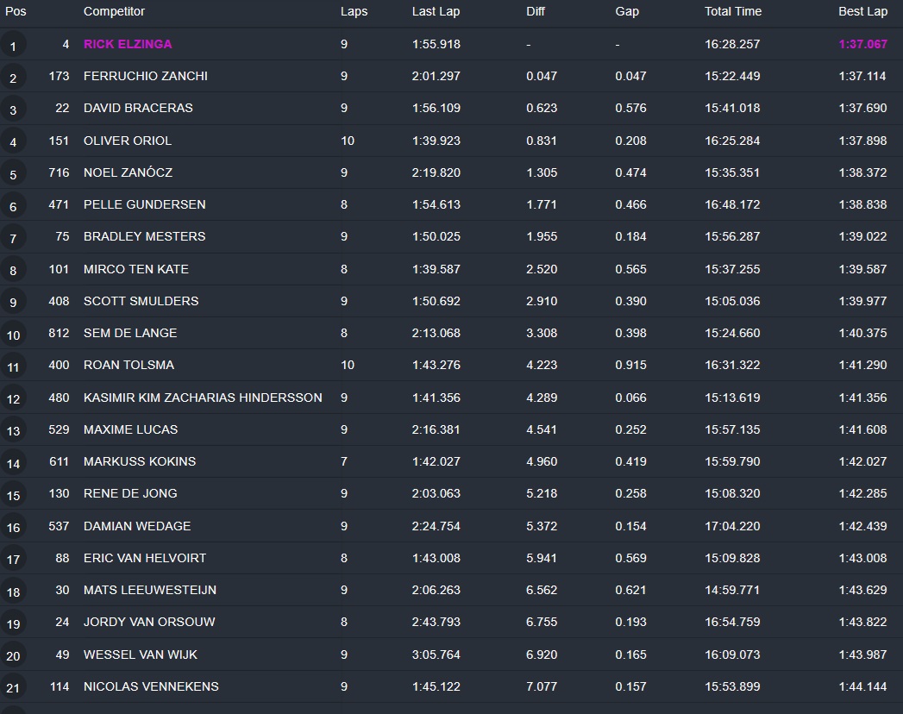Click the Last Lap column header
Screen dimensions: 903x714
pos(436,12)
